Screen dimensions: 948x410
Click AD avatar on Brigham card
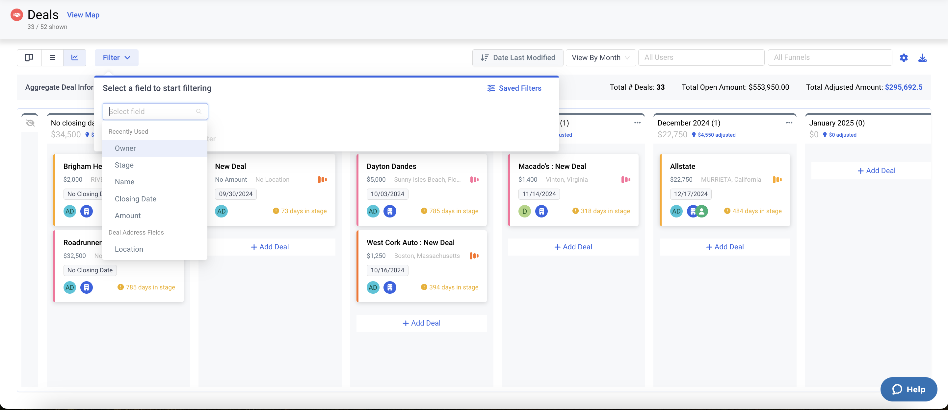click(x=69, y=211)
